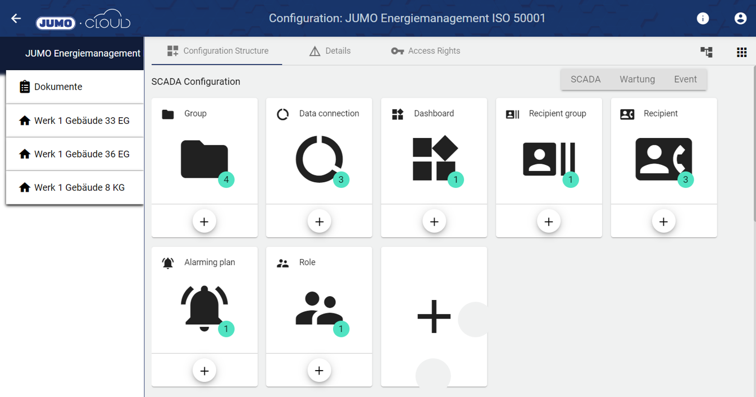Select the Event configuration filter
Image resolution: width=756 pixels, height=397 pixels.
[x=685, y=80]
